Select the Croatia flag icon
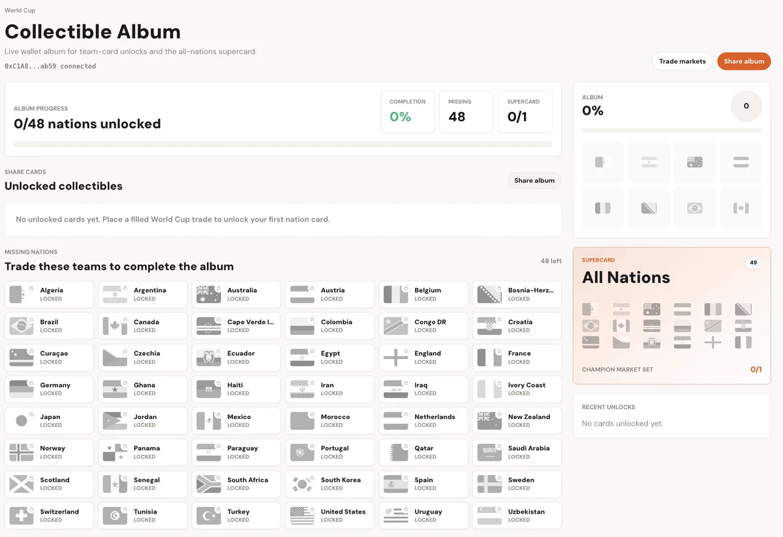The width and height of the screenshot is (783, 537). 489,326
